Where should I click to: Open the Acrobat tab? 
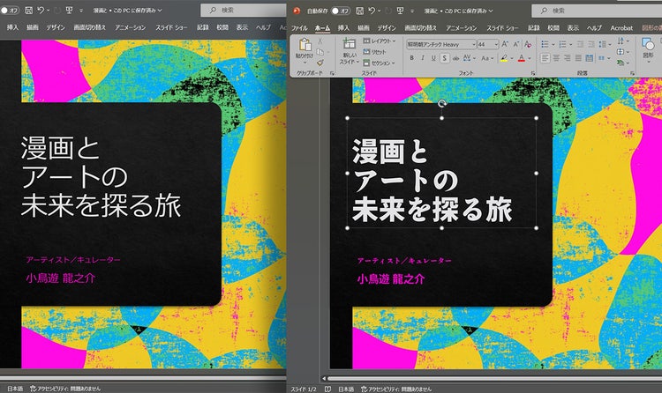point(621,28)
